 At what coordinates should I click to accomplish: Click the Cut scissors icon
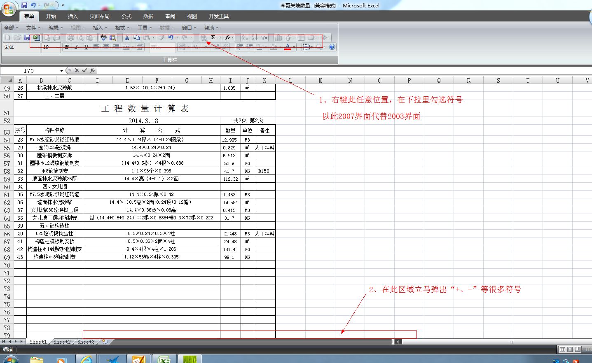(126, 37)
